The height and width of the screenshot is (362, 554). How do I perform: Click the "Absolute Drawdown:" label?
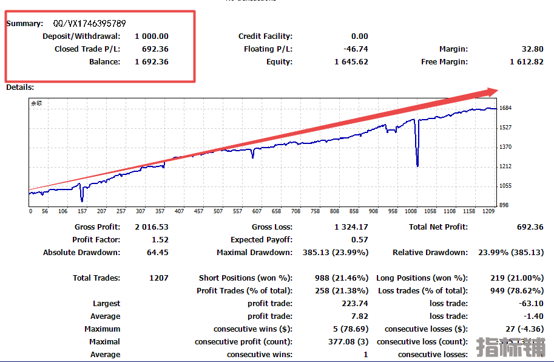click(82, 253)
